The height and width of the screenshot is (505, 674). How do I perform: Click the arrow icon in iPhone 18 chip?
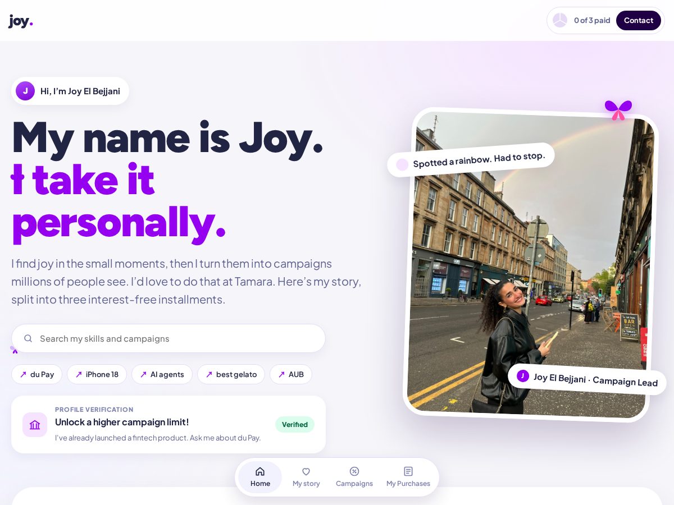[79, 374]
